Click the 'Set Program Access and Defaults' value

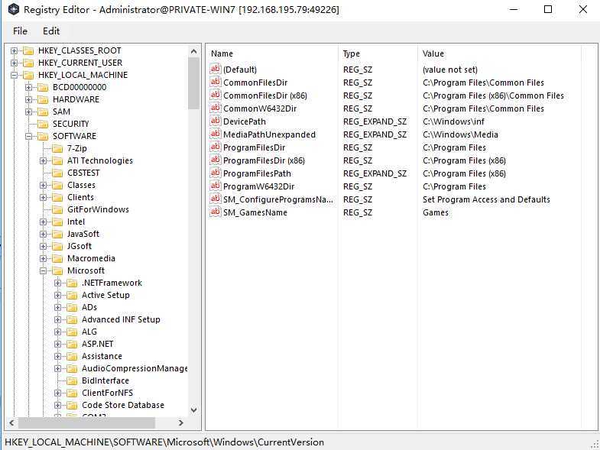point(486,199)
